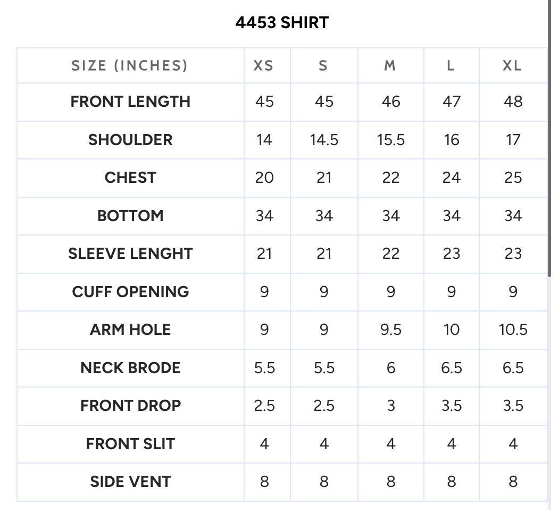This screenshot has width=559, height=522.
Task: Select the ARM HOLE row label
Action: 130,329
